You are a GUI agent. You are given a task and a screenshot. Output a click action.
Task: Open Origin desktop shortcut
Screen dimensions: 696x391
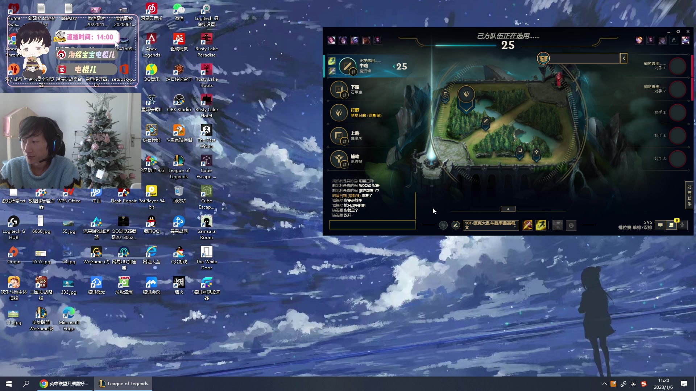13,255
